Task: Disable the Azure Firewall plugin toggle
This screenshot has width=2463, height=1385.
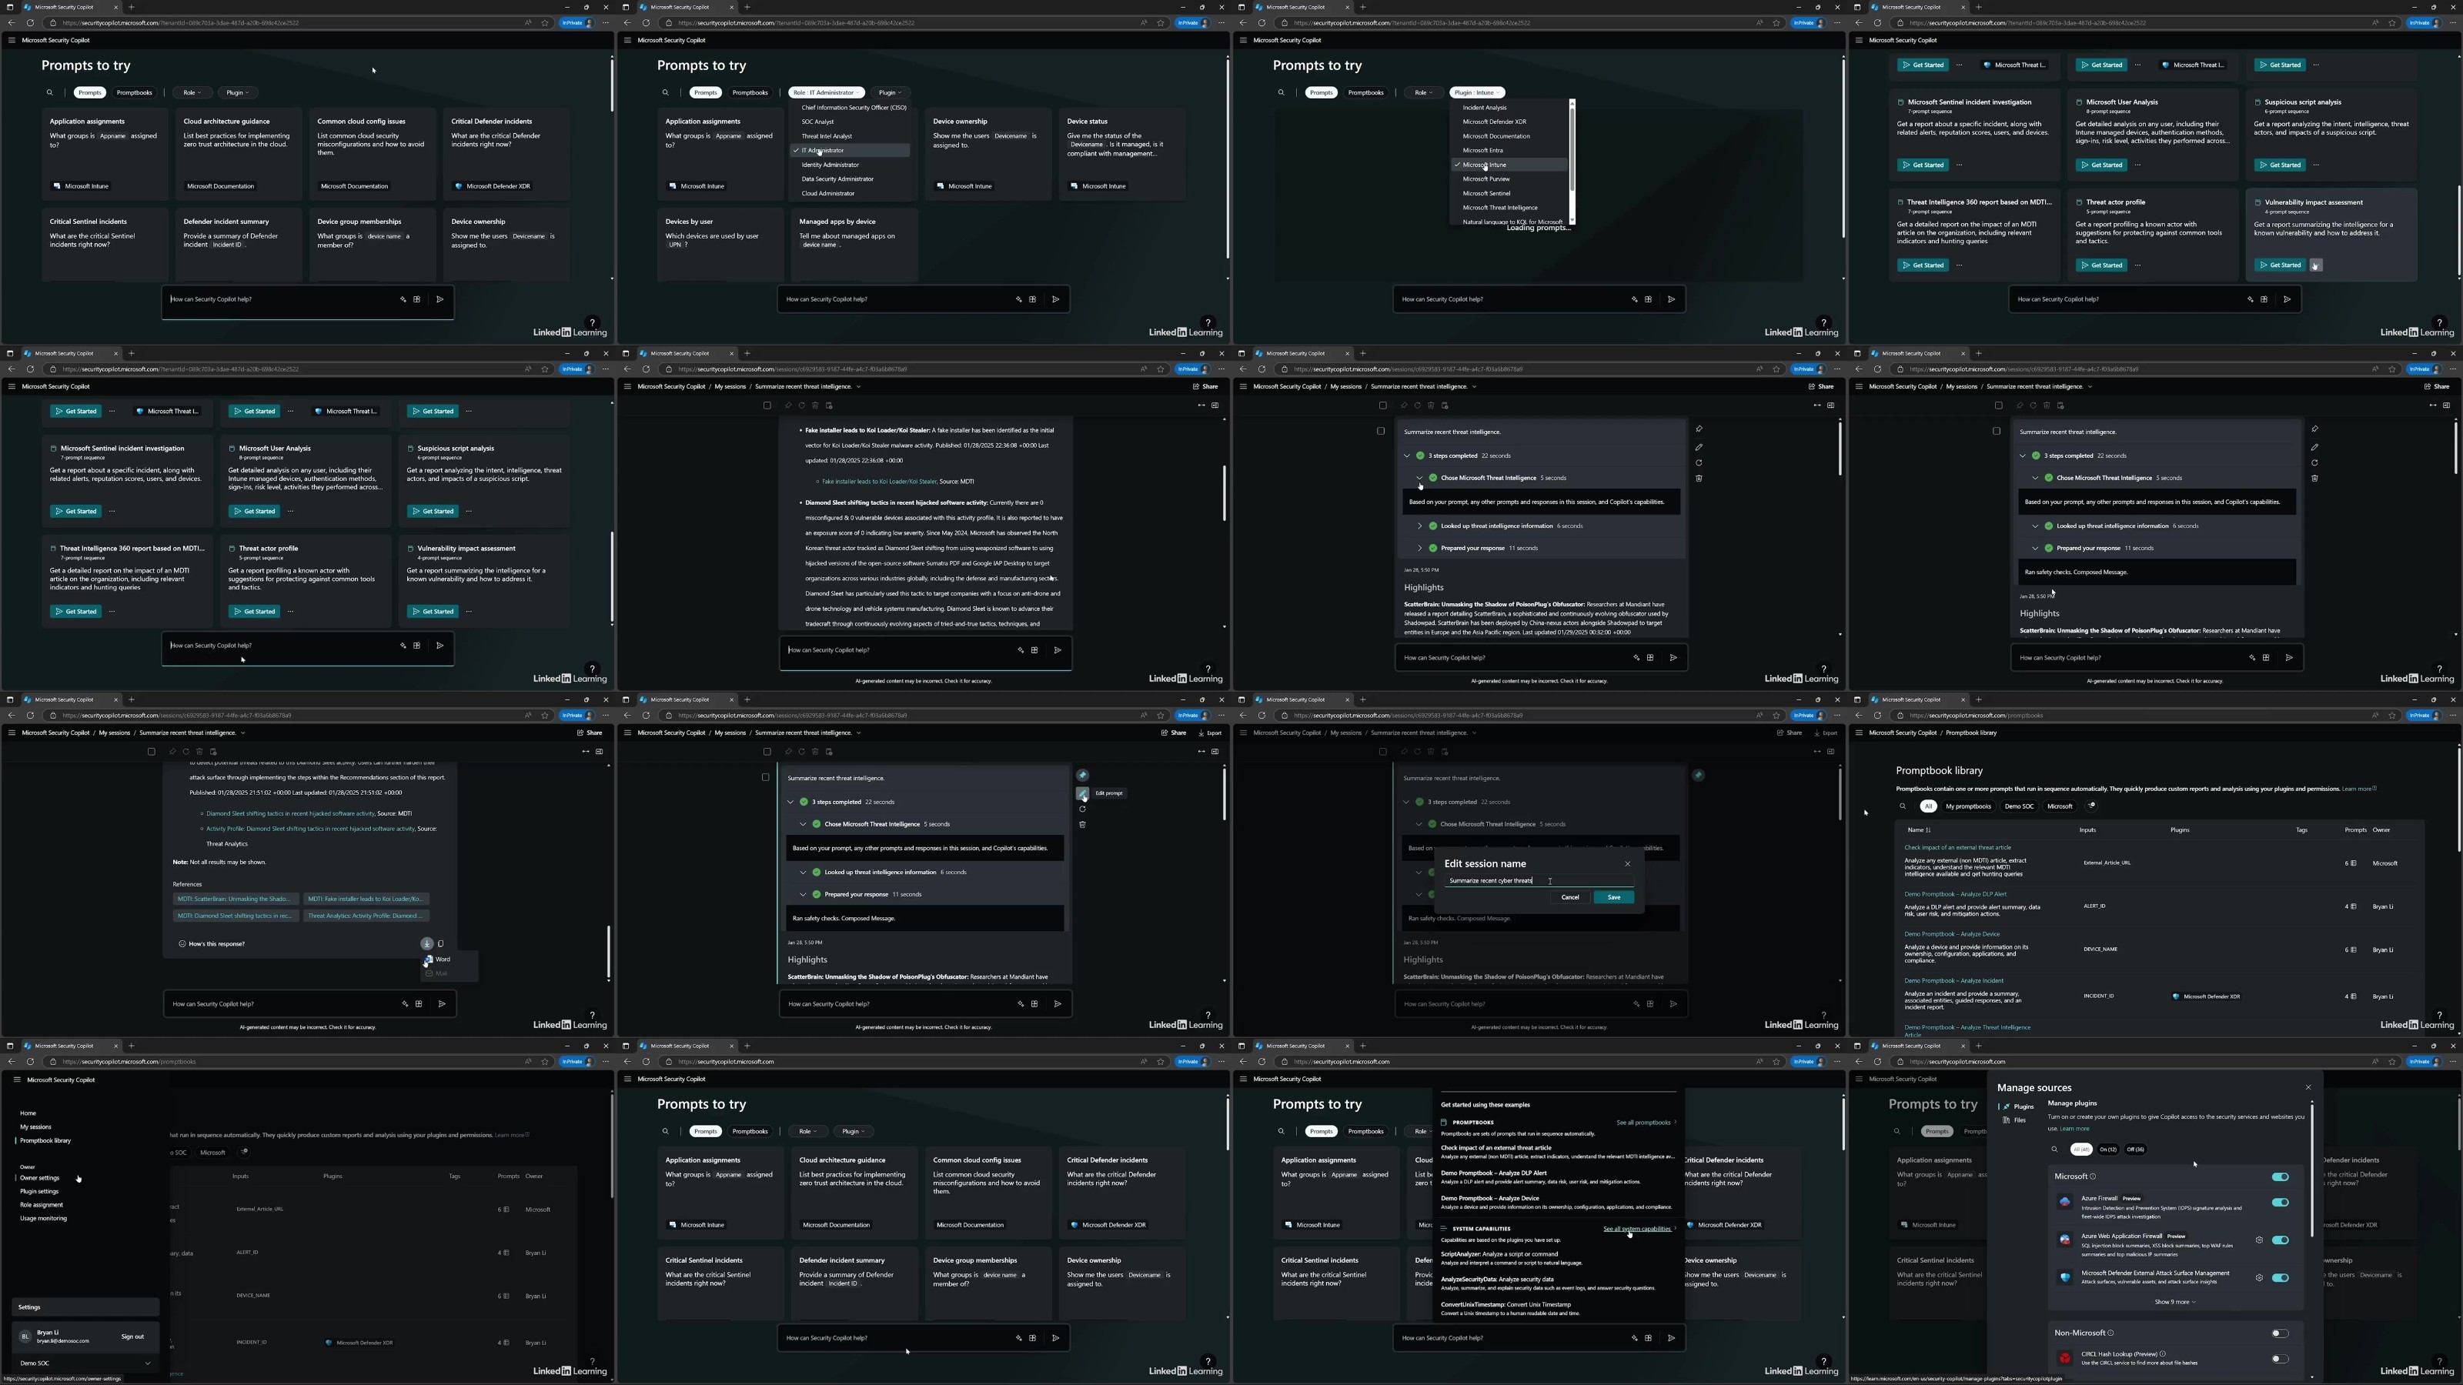Action: (x=2281, y=1203)
